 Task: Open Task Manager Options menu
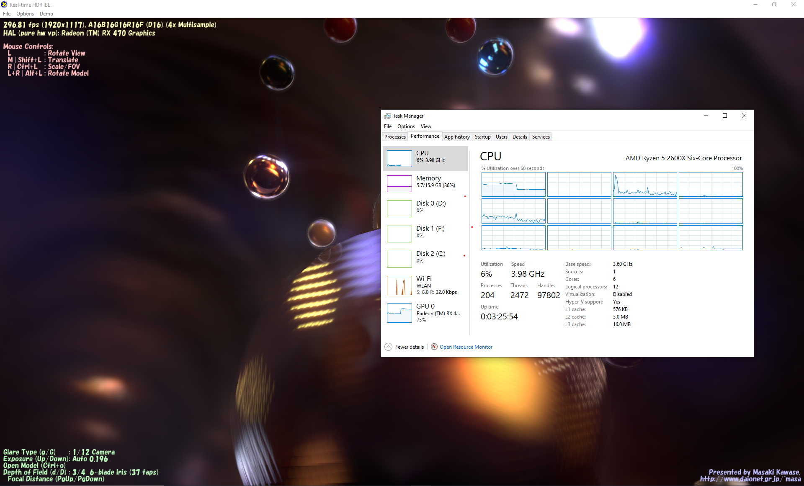[x=406, y=126]
